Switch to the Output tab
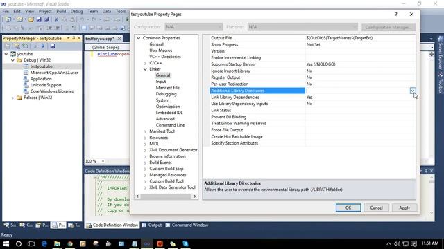Viewport: 444px width, 249px height. (x=152, y=225)
